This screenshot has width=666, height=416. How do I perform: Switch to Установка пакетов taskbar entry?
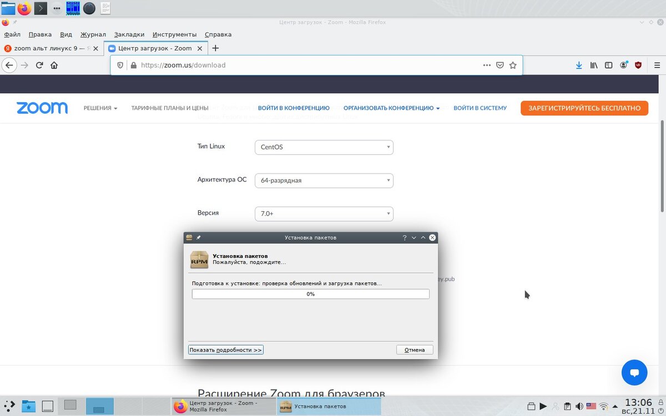pyautogui.click(x=329, y=407)
